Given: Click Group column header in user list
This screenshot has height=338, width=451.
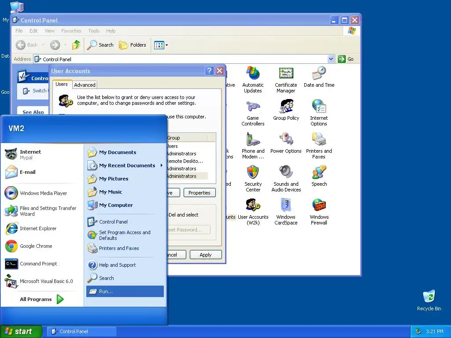Looking at the screenshot, I should click(x=187, y=138).
